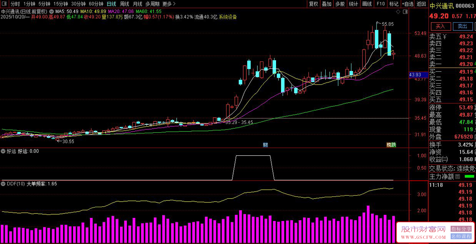Click the MA5: 50.49 legend value
This screenshot has width=476, height=244.
coord(67,11)
